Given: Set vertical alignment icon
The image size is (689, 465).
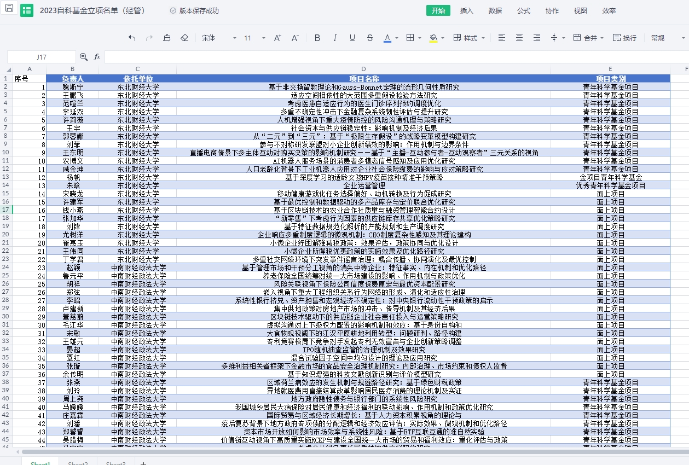Looking at the screenshot, I should coord(554,38).
